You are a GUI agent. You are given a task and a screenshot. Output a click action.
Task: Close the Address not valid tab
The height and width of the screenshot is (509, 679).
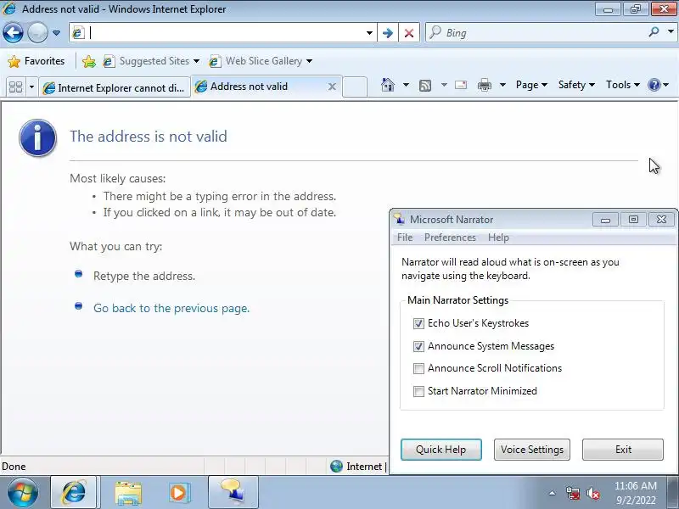pyautogui.click(x=332, y=87)
